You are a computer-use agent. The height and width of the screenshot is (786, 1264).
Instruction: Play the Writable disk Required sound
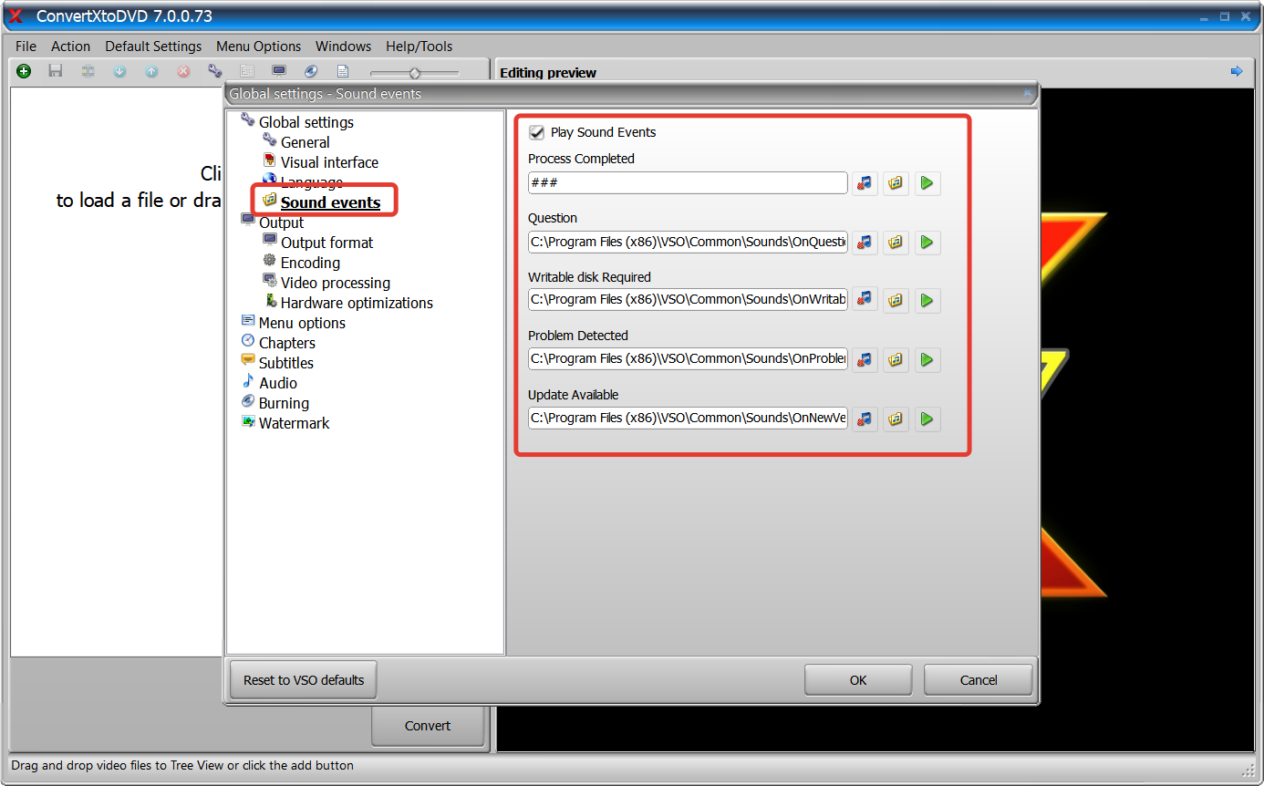click(x=927, y=300)
